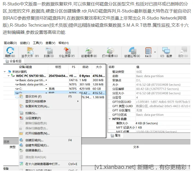Click the 文本 log column header
195x173 pixels.
[136, 147]
